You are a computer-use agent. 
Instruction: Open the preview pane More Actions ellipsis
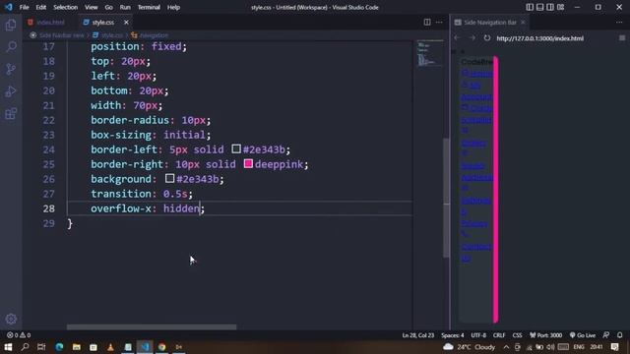(x=619, y=22)
